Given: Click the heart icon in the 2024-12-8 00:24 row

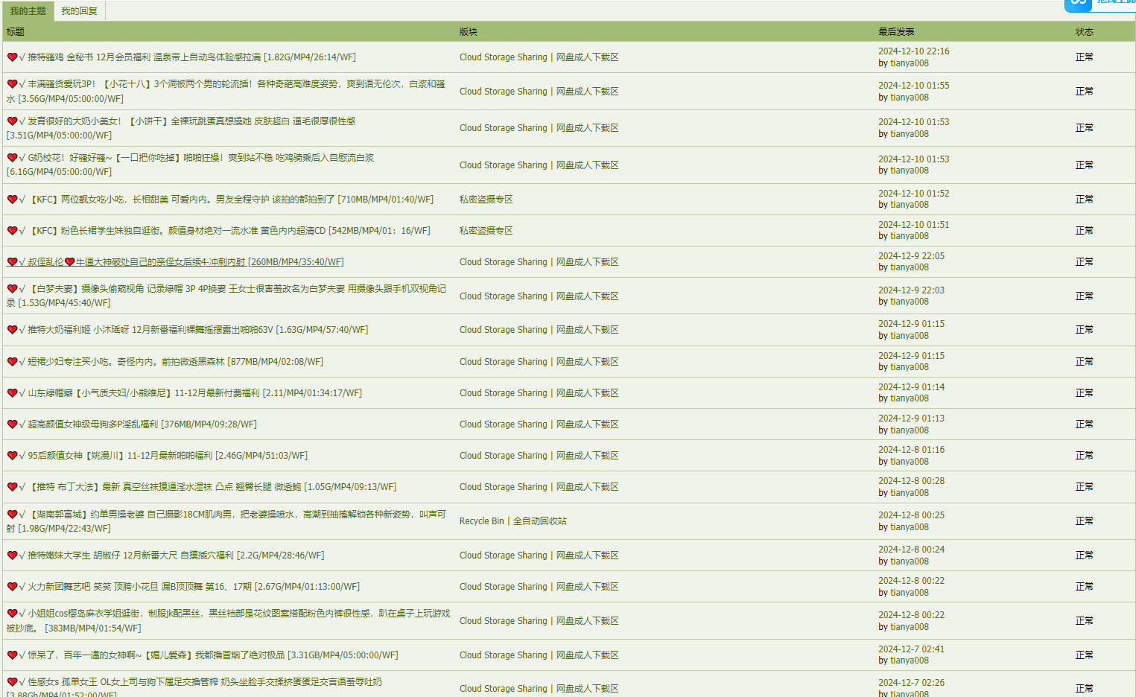Looking at the screenshot, I should tap(12, 556).
